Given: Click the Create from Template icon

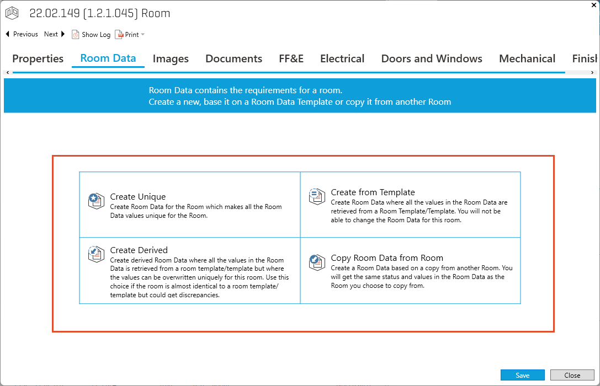Looking at the screenshot, I should coord(317,197).
